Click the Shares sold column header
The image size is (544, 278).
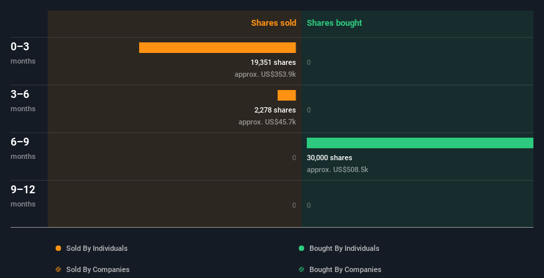[x=274, y=23]
